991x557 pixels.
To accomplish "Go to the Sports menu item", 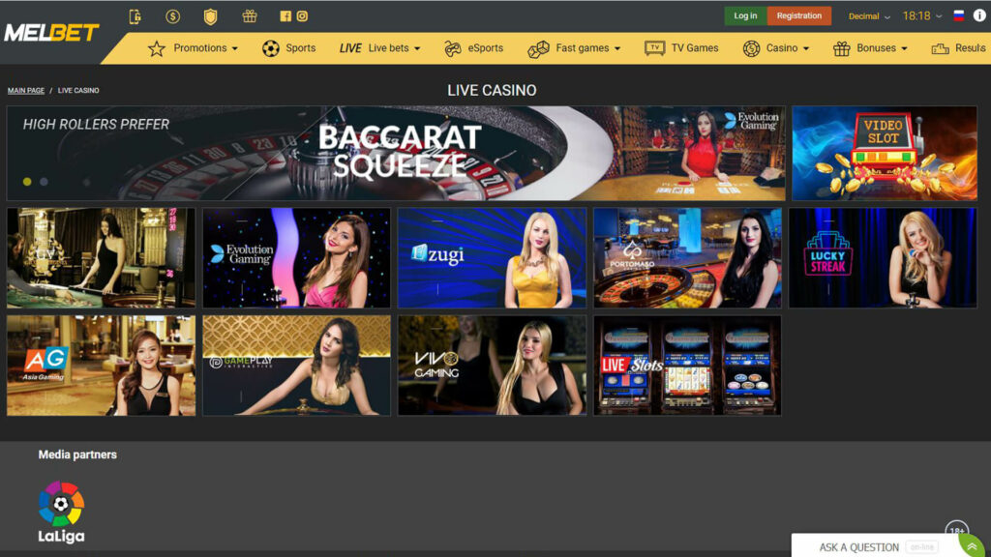I will point(300,48).
